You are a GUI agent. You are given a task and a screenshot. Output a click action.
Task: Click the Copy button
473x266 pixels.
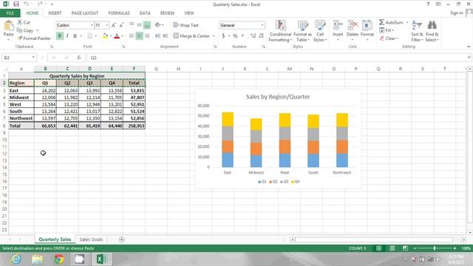25,30
